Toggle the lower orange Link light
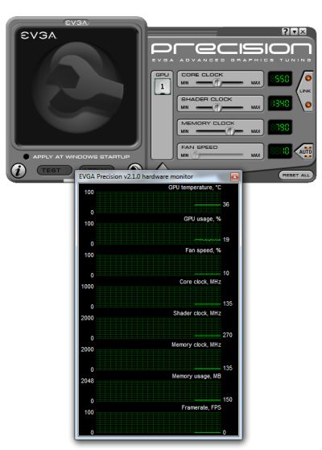This screenshot has height=450, width=322. point(308,105)
